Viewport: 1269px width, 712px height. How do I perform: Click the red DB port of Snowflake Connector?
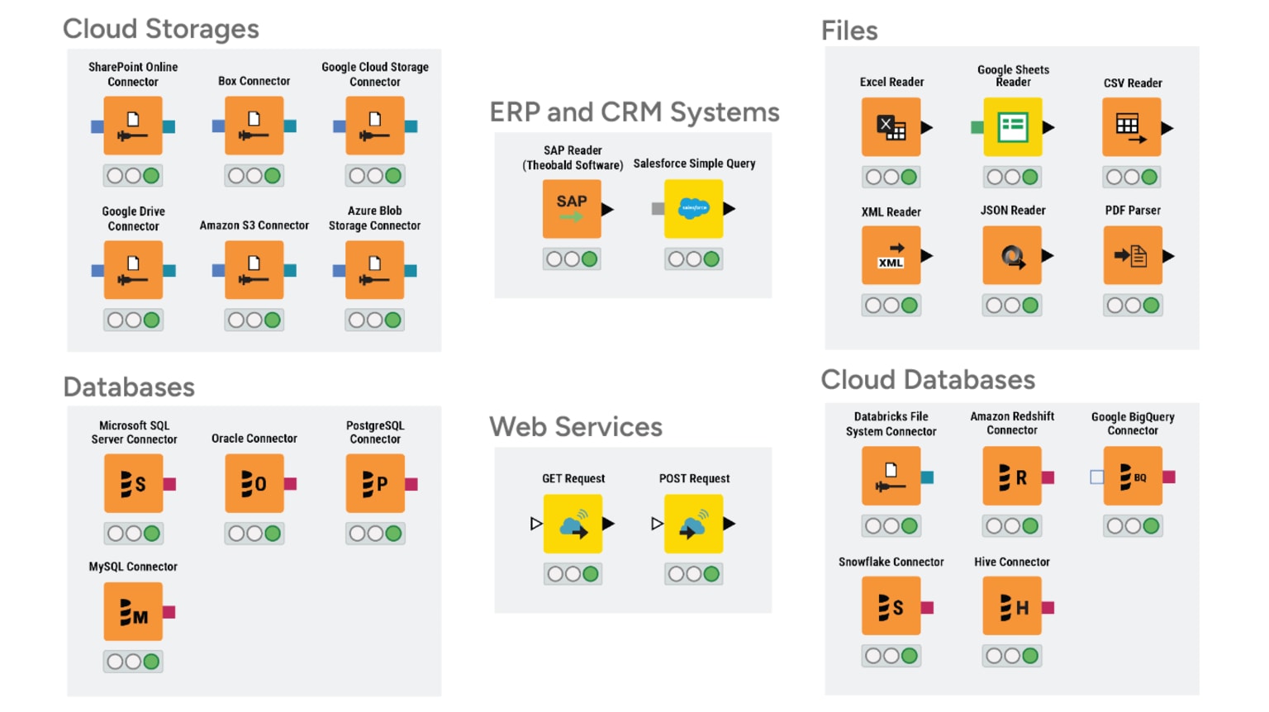927,607
